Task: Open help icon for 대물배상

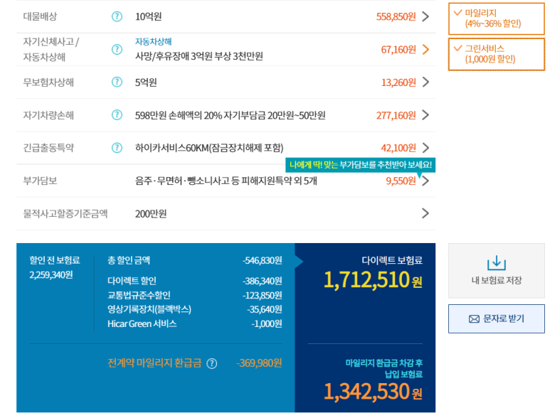Action: coord(117,16)
